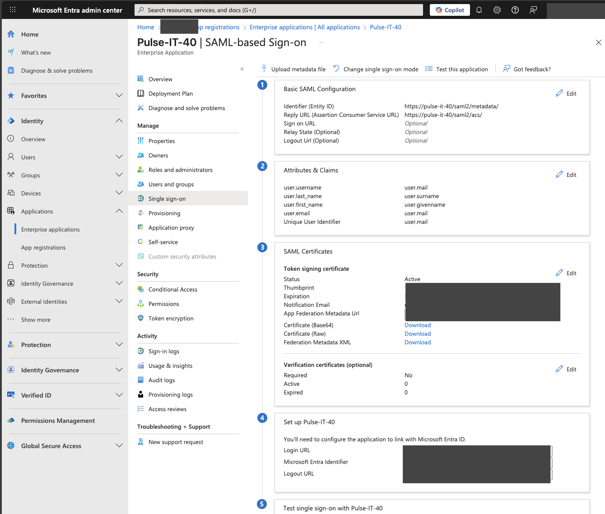Focus the search resources input field

pos(279,10)
